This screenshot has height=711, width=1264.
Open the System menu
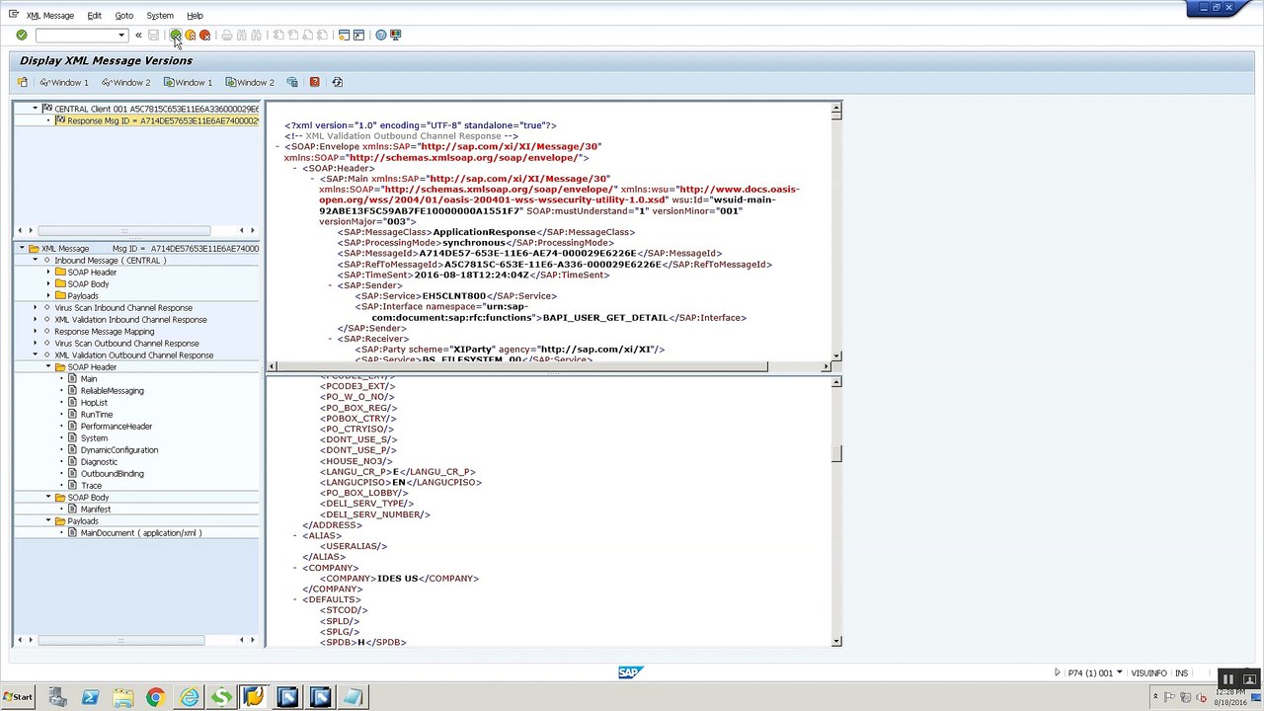coord(159,16)
